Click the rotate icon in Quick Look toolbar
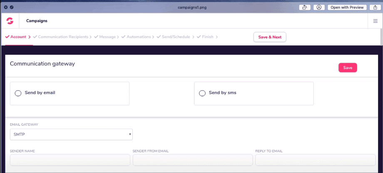The width and height of the screenshot is (383, 173). [305, 7]
